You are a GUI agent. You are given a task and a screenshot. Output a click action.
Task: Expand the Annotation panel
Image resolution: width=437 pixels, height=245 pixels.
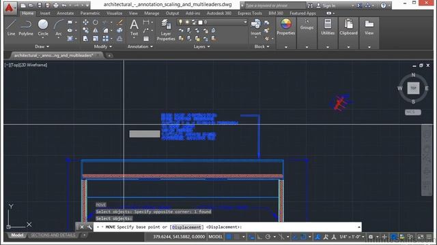click(x=140, y=46)
